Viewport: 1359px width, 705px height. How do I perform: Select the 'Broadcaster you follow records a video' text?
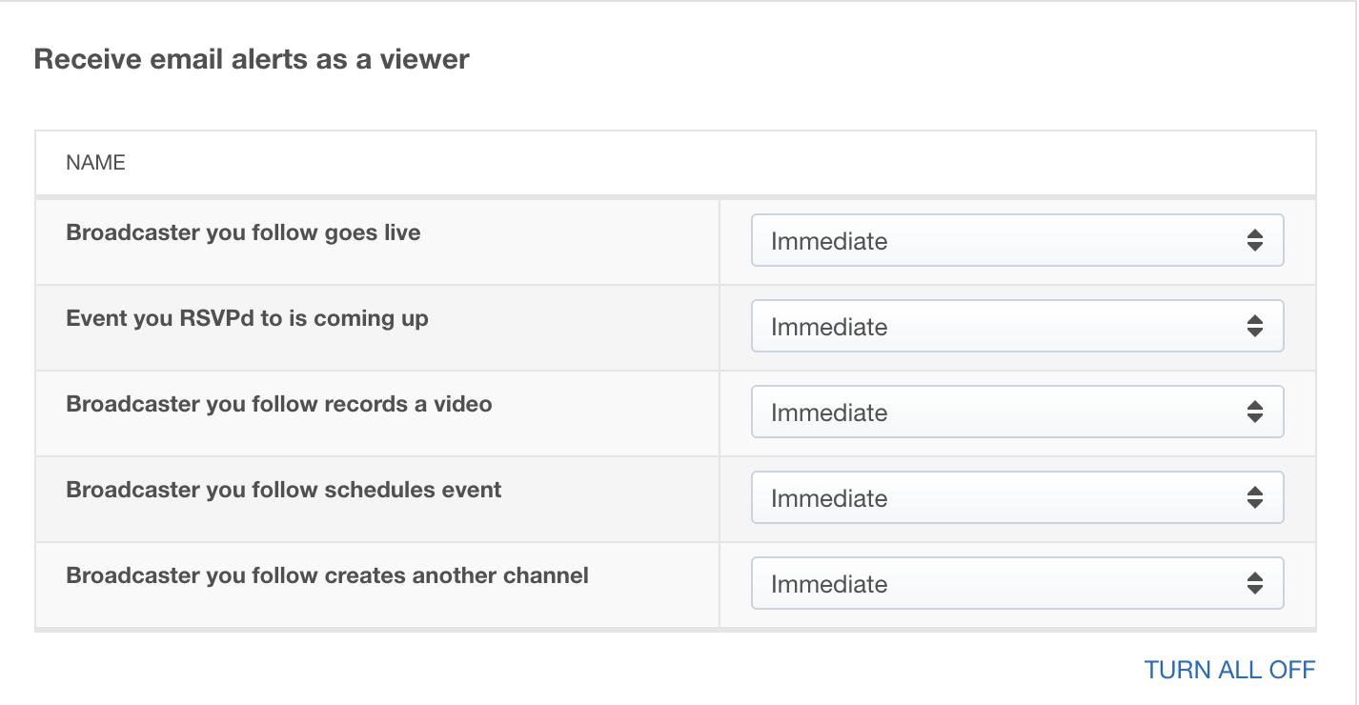[279, 404]
